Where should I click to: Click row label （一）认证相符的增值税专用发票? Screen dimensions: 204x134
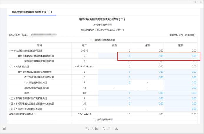point(26,51)
